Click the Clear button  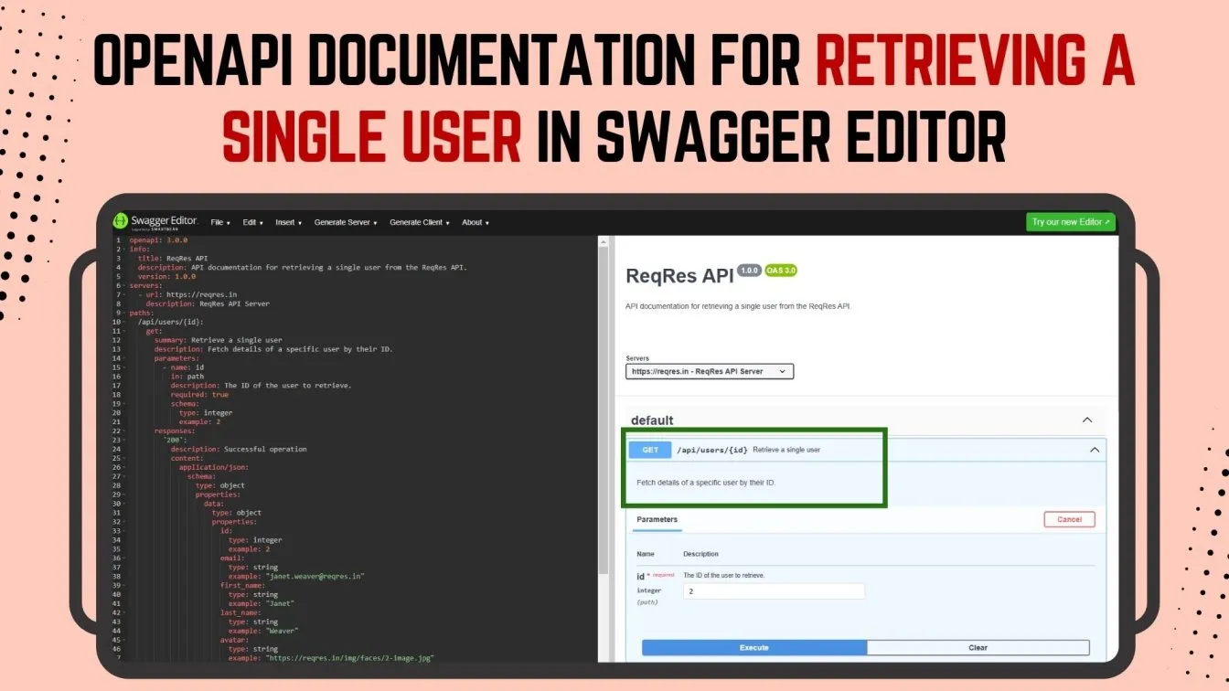[x=978, y=647]
